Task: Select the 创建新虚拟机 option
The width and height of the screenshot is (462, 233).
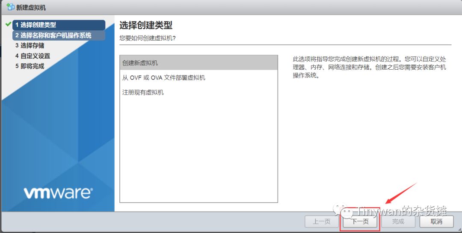Action: (x=198, y=63)
